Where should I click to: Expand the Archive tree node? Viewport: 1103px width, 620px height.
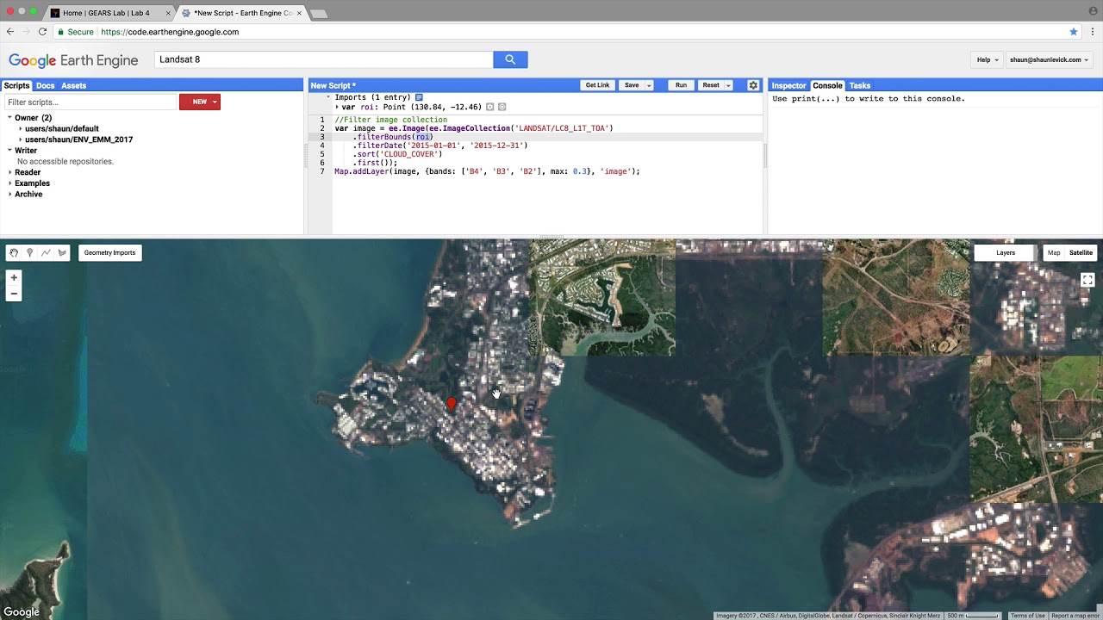pyautogui.click(x=10, y=194)
